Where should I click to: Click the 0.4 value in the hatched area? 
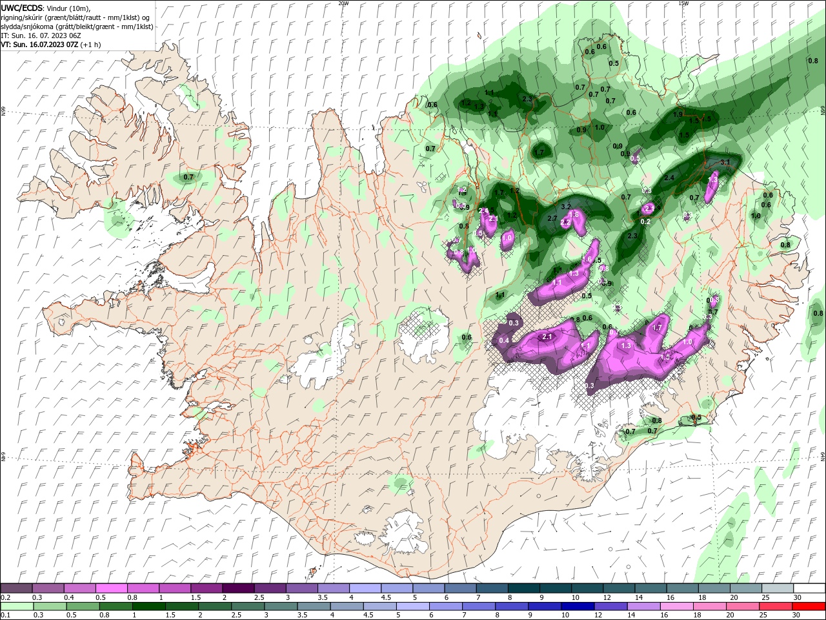[x=504, y=340]
